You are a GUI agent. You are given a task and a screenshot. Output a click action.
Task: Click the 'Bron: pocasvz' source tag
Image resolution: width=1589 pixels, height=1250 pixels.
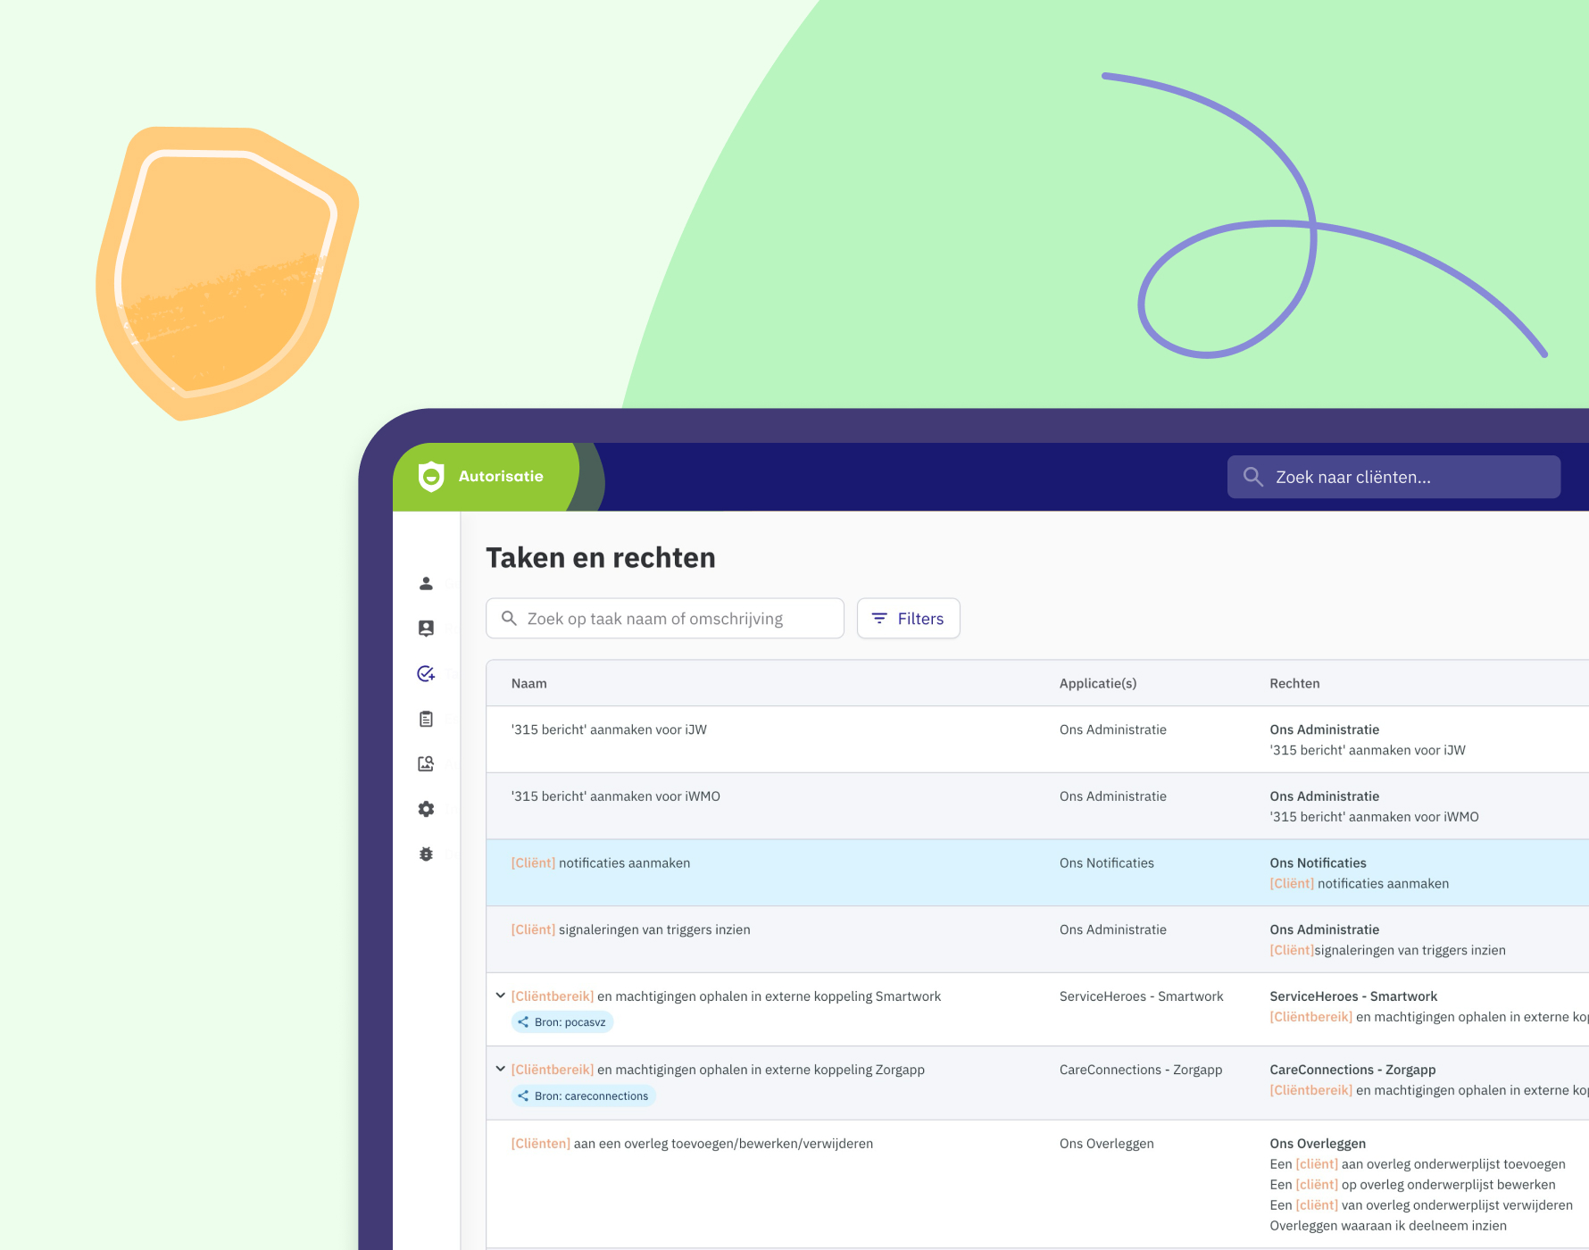coord(562,1022)
